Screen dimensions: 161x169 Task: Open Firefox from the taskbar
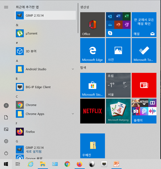pos(80,164)
